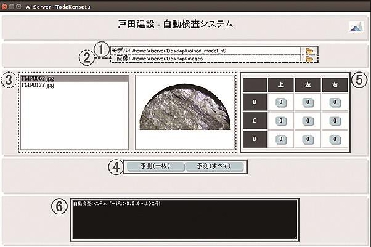Click the row C, 左 column value button
371x247 pixels.
(308, 121)
